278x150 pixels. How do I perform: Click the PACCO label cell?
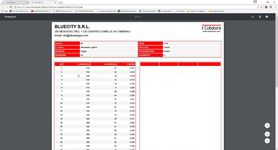coord(67,44)
